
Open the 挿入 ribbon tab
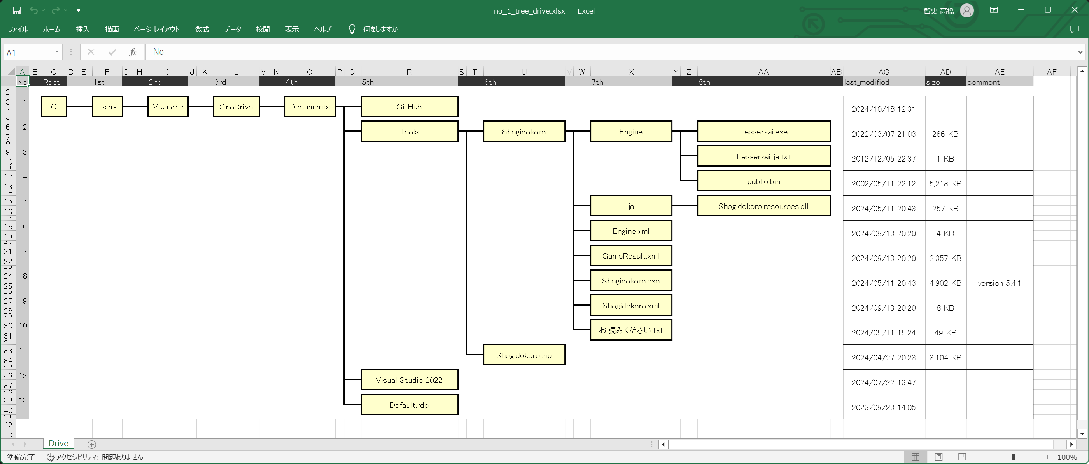[x=82, y=29]
